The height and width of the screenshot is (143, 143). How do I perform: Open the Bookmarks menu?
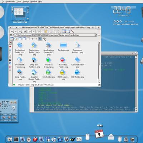pyautogui.click(x=10, y=1)
